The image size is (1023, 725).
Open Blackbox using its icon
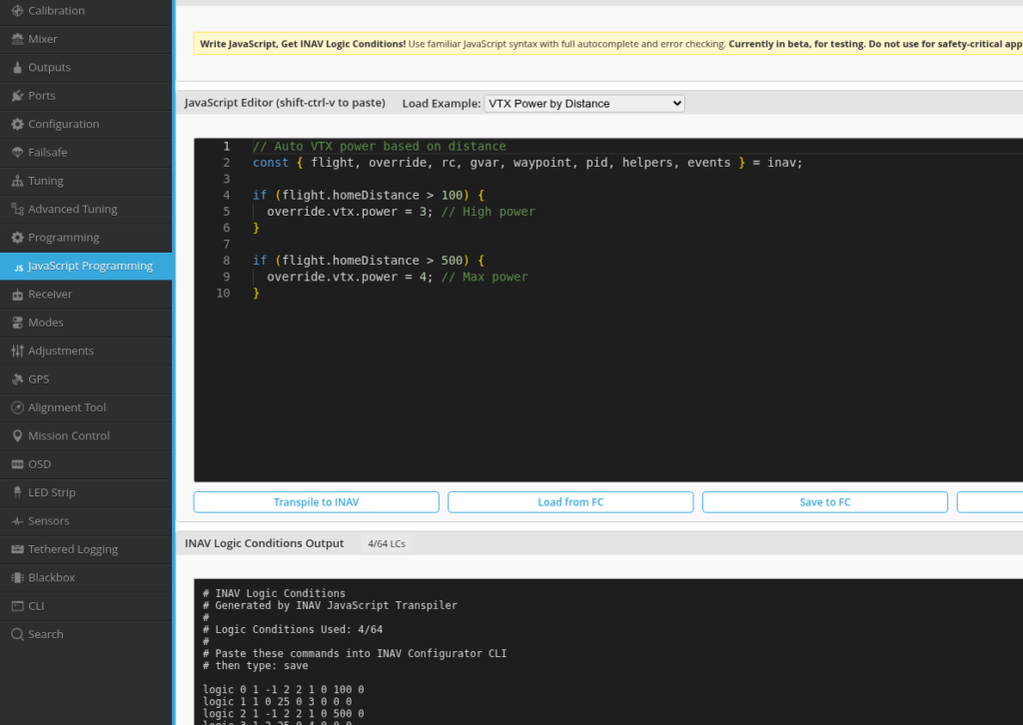[18, 578]
